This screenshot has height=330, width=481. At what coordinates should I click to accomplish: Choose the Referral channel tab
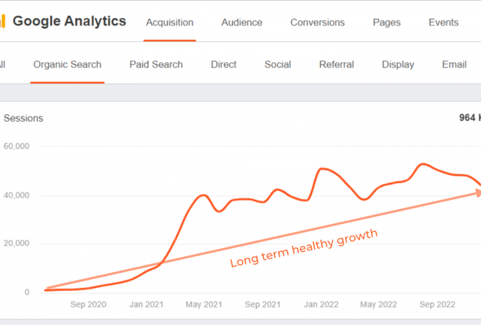coord(336,65)
